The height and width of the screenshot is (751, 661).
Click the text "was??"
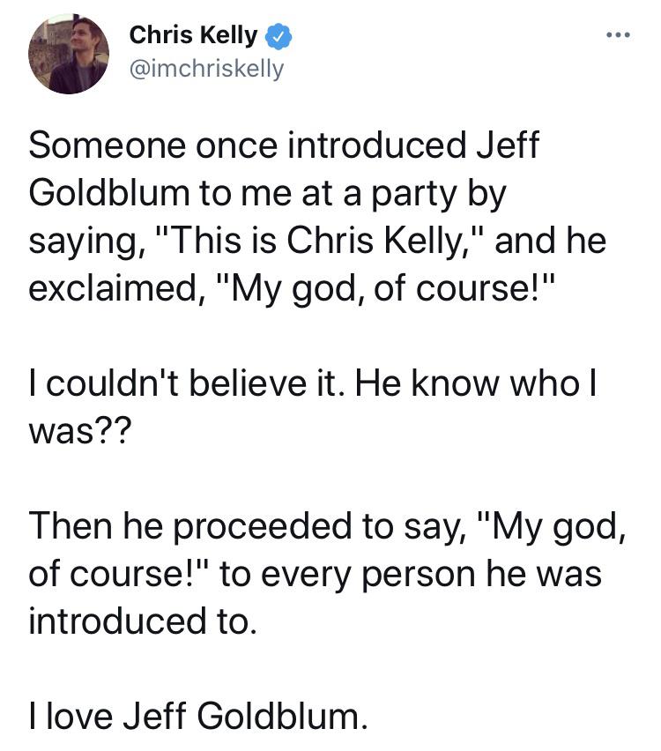point(78,431)
